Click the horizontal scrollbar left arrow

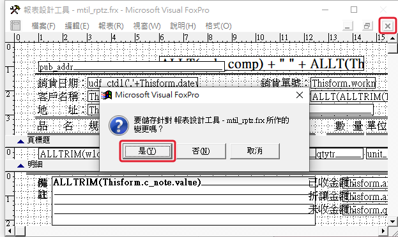pyautogui.click(x=10, y=231)
